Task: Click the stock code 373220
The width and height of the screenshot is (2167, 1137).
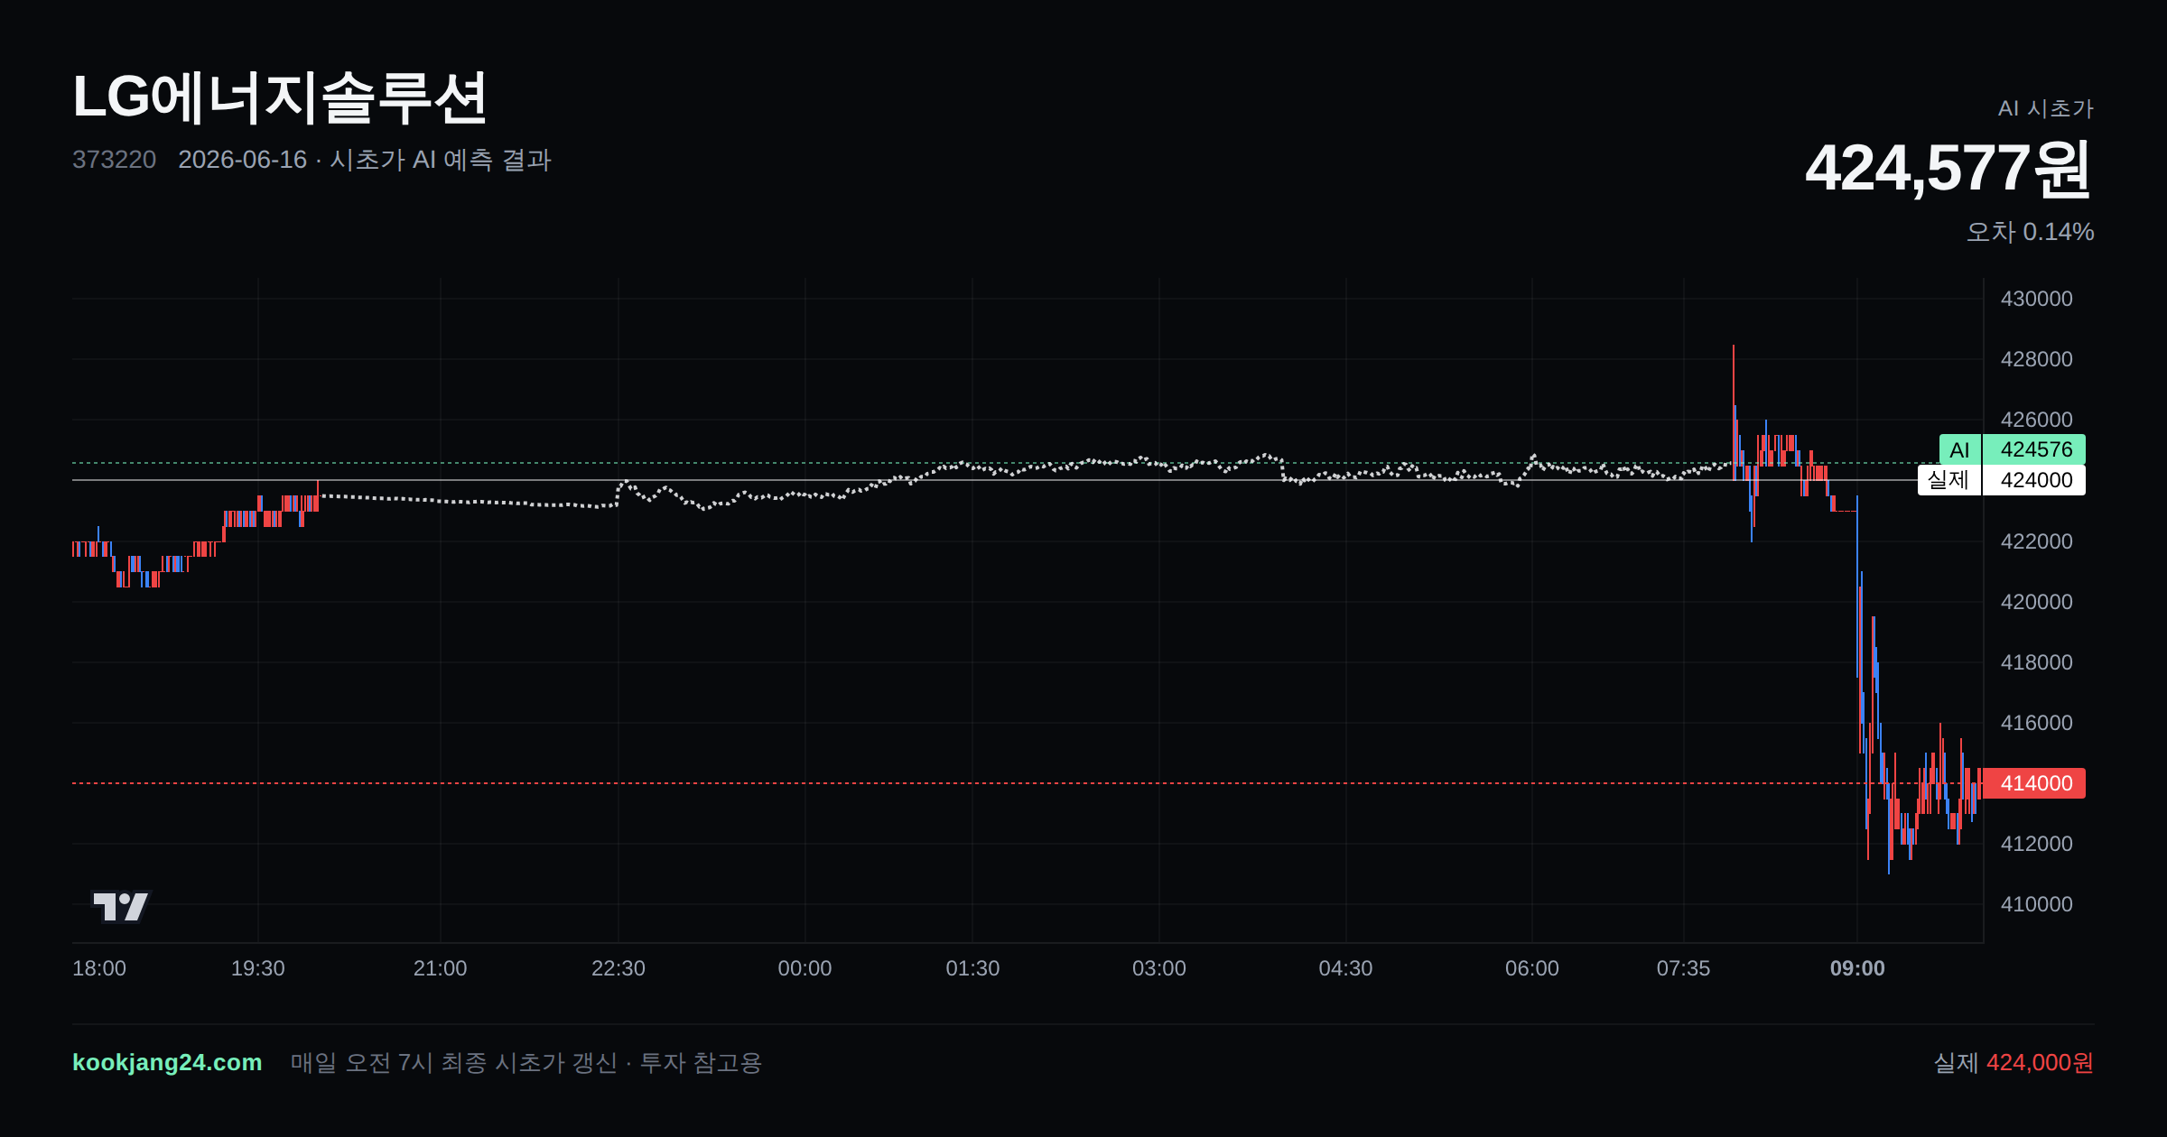Action: pyautogui.click(x=114, y=160)
